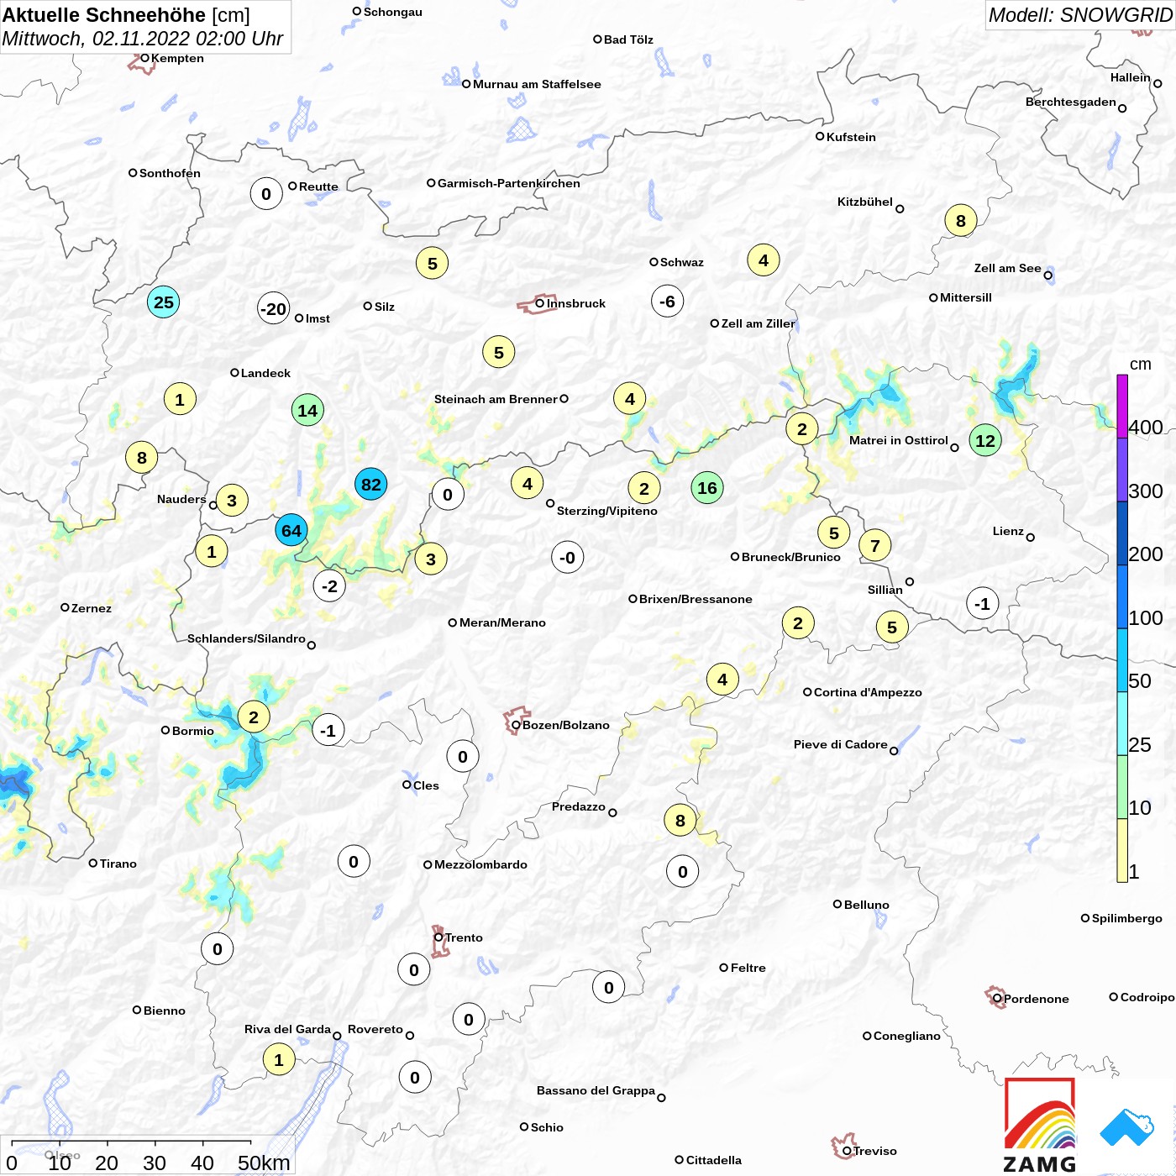Screen dimensions: 1176x1176
Task: Click the 'Meran/Merano' label
Action: [502, 622]
